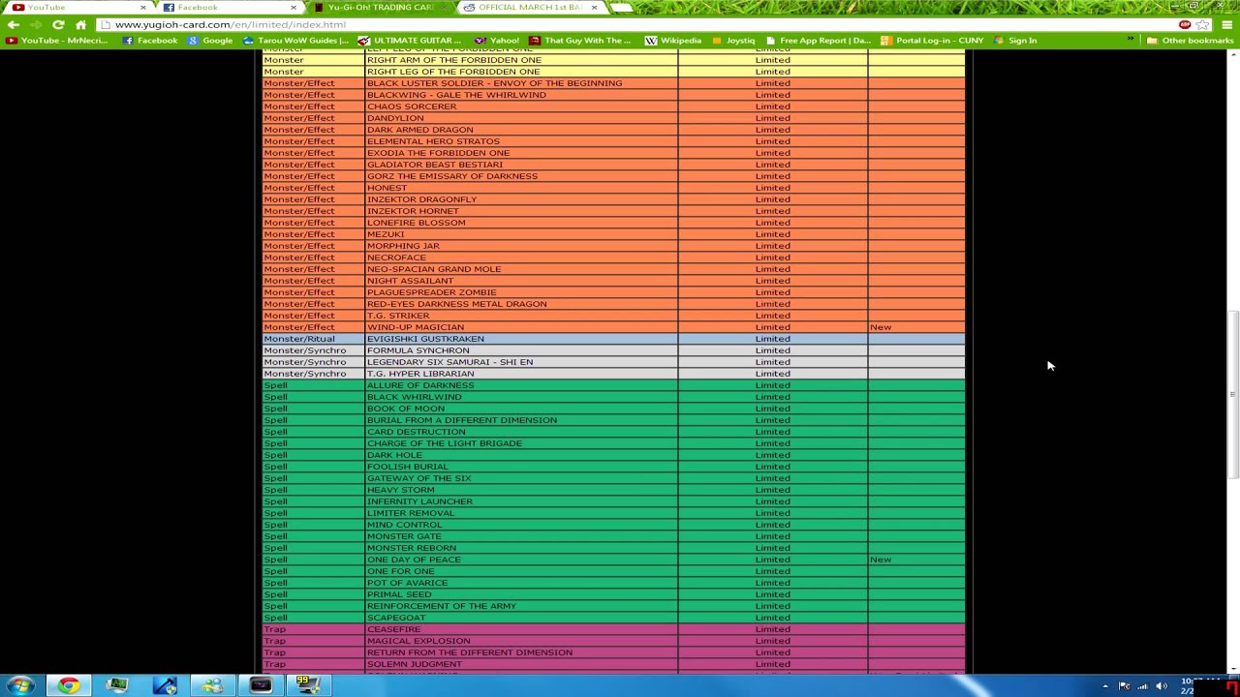Close the OFFICIAL MARCH 1st tab
The height and width of the screenshot is (697, 1240).
coord(594,7)
